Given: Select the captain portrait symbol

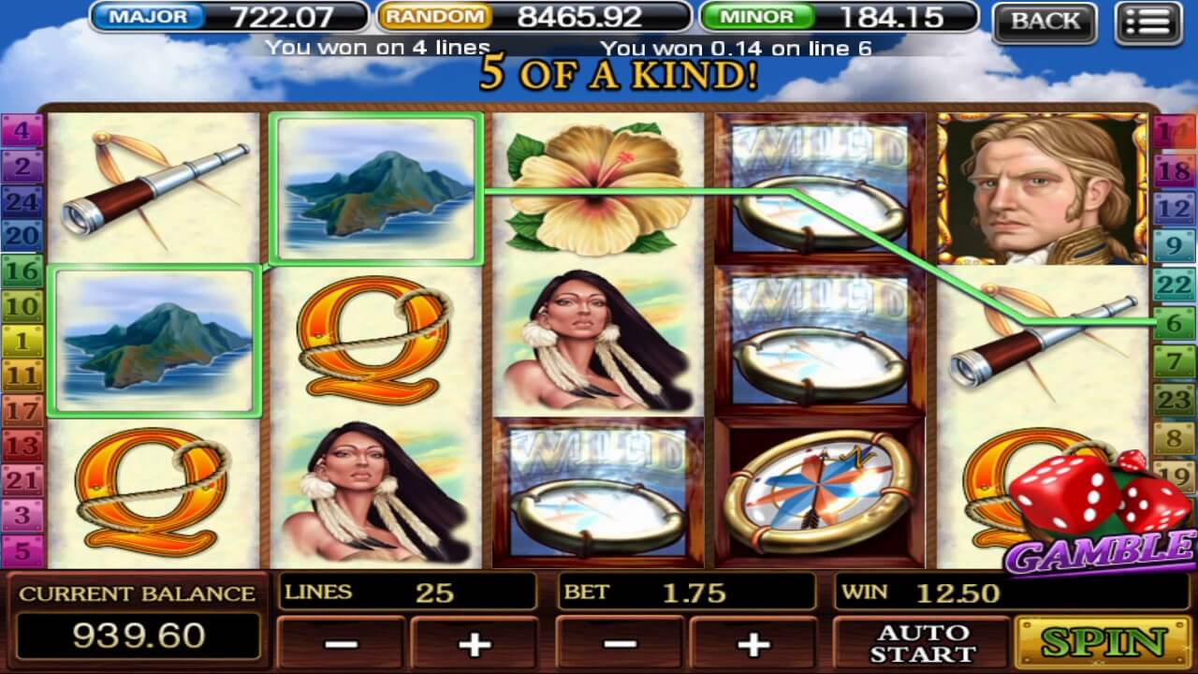Looking at the screenshot, I should coord(1042,190).
